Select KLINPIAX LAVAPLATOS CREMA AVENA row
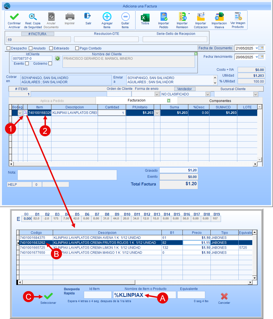 pos(136,238)
